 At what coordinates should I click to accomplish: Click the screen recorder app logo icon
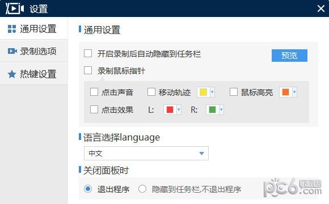pyautogui.click(x=15, y=8)
